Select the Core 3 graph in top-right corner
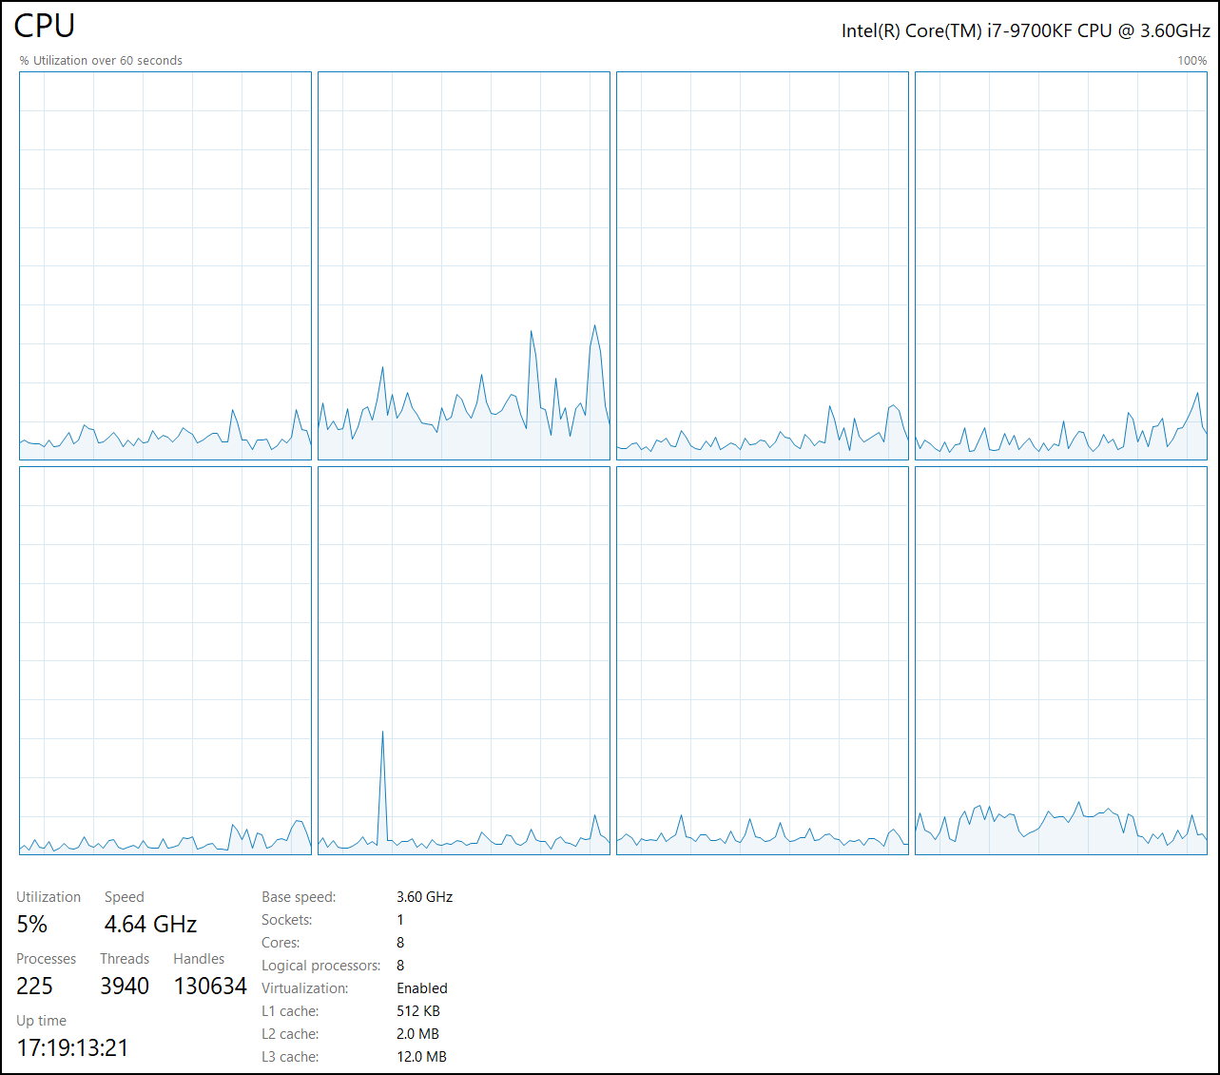The height and width of the screenshot is (1075, 1220). coord(1060,266)
